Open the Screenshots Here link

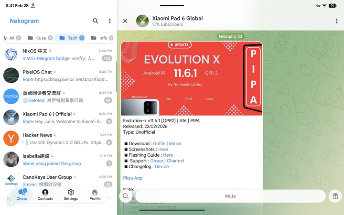click(x=163, y=149)
